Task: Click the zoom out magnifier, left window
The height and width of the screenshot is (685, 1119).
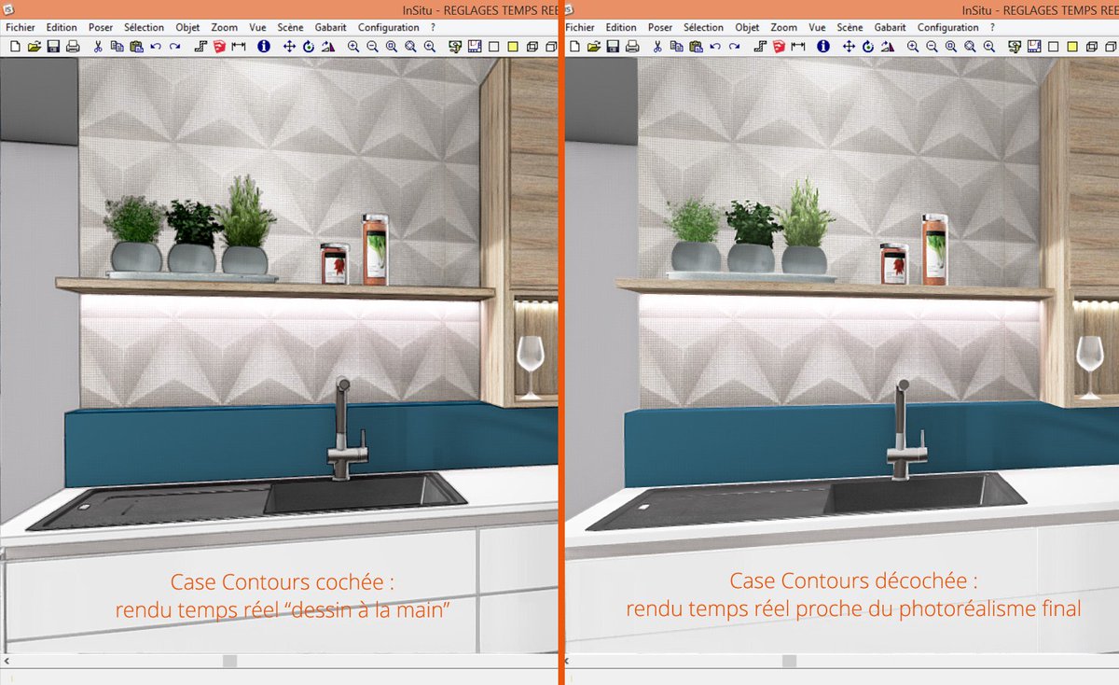Action: click(372, 46)
